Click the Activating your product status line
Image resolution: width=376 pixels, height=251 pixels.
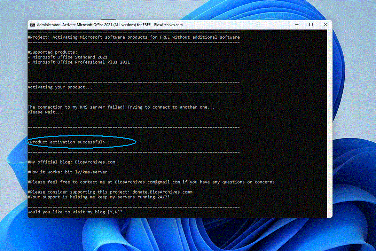pyautogui.click(x=60, y=87)
